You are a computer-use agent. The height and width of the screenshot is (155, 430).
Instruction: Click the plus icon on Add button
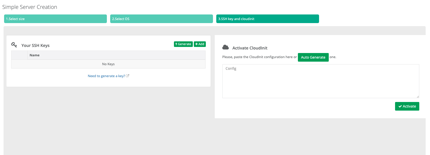click(196, 44)
